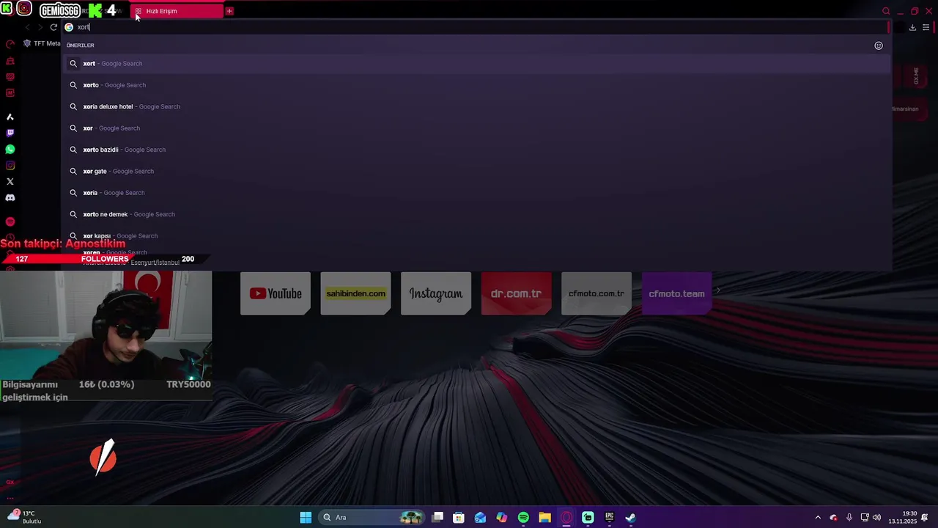Open Epic Games Launcher on the taskbar
The width and height of the screenshot is (938, 528).
pyautogui.click(x=609, y=518)
